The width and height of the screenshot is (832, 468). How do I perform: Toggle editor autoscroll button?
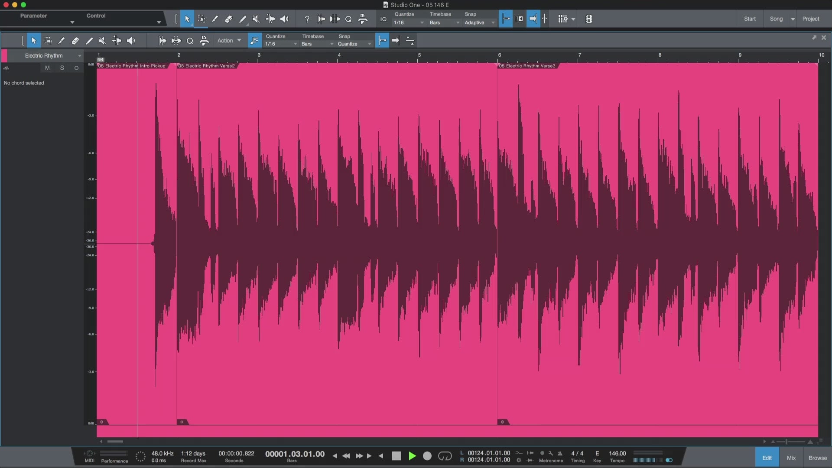pos(396,41)
